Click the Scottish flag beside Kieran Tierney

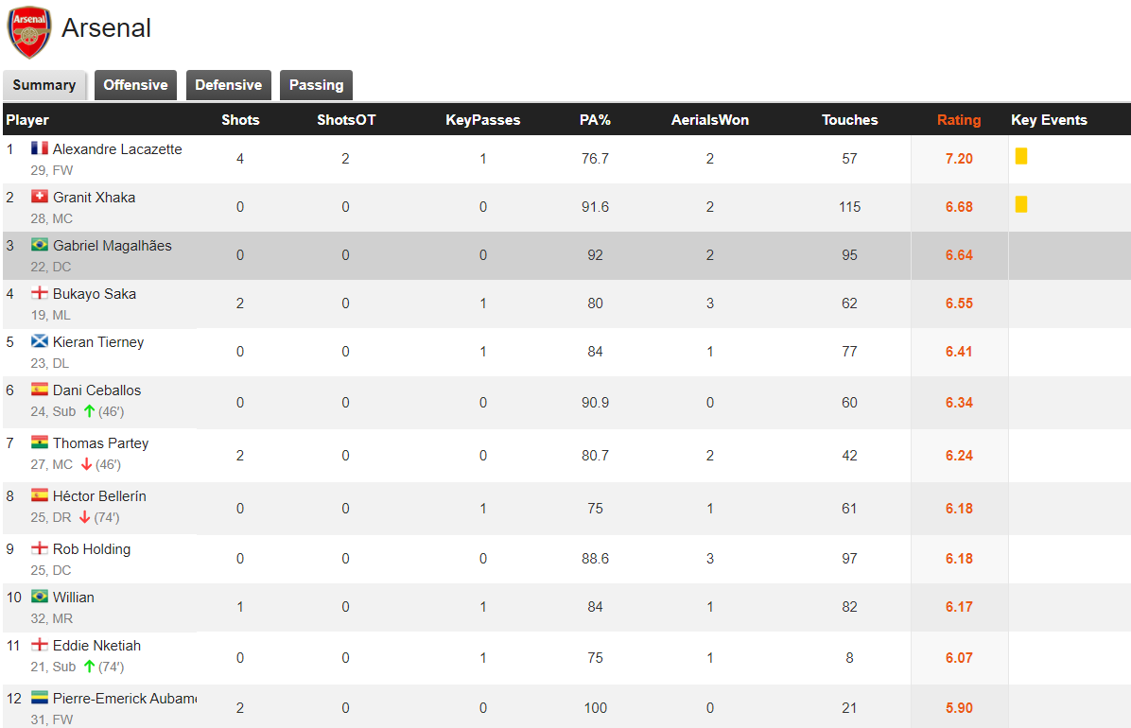(40, 341)
